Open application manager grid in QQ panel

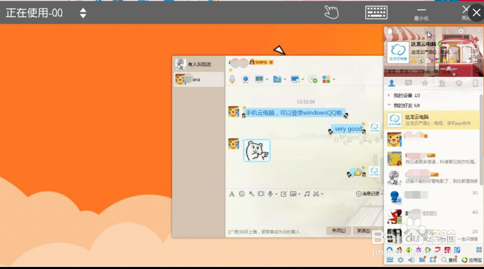pos(479,250)
